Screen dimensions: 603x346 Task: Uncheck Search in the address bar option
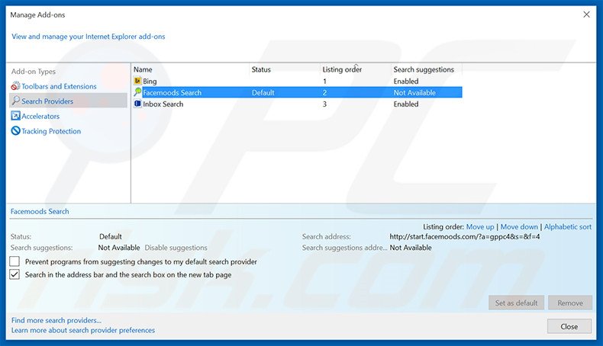pos(15,274)
